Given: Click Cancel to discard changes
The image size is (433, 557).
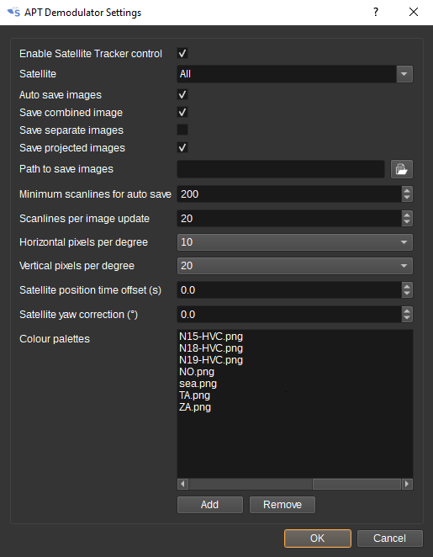Looking at the screenshot, I should [x=389, y=538].
